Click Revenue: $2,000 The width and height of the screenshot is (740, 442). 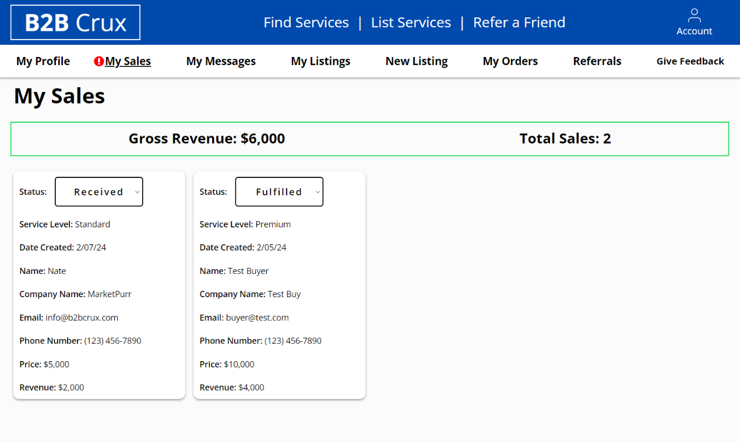(52, 387)
